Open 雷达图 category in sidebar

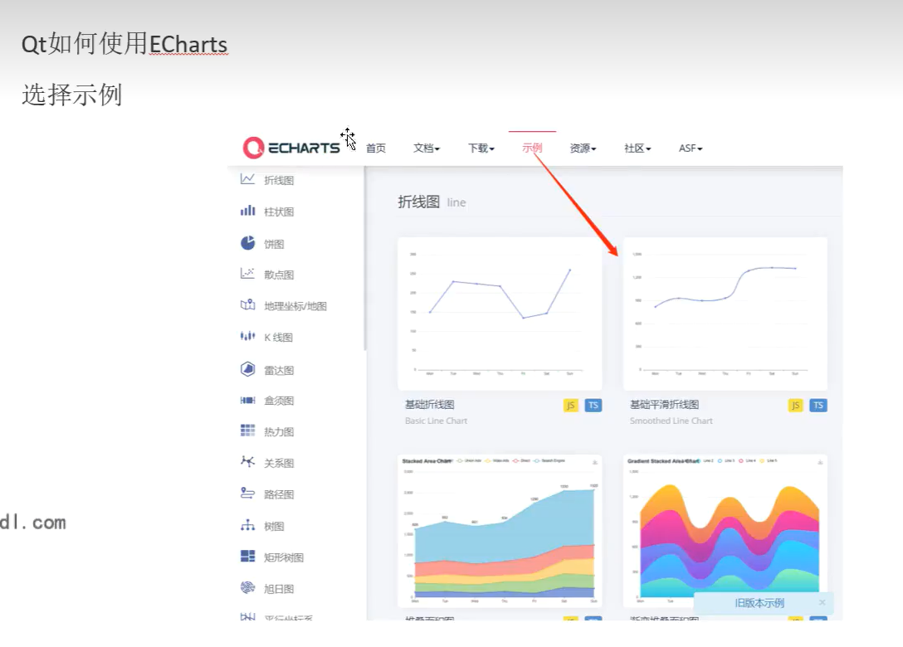[x=279, y=370]
